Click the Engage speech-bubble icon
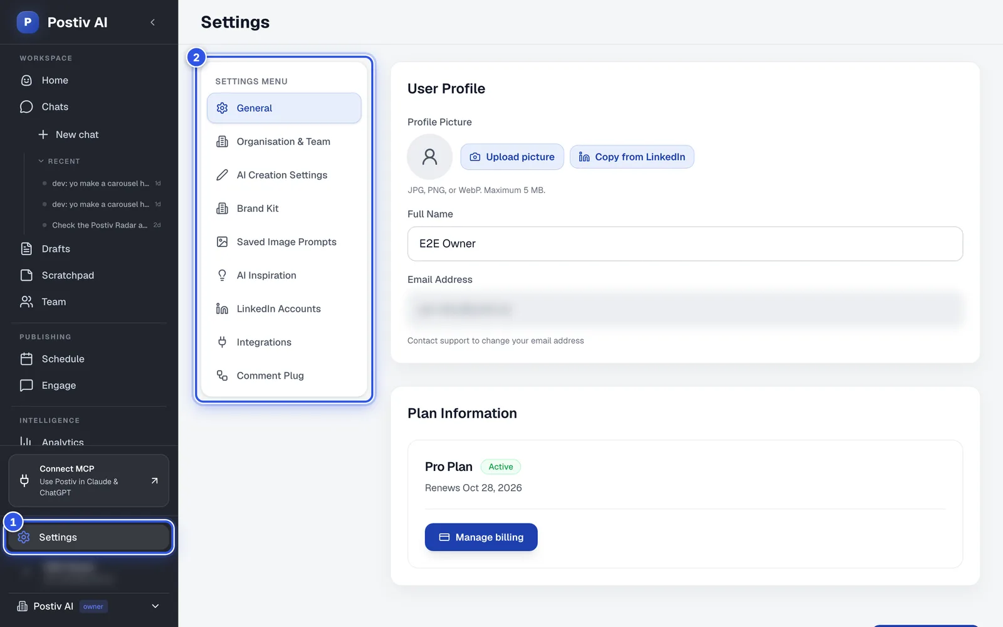Viewport: 1003px width, 627px height. pyautogui.click(x=26, y=385)
